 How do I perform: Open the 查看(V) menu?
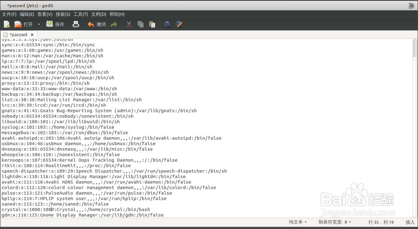(45, 15)
